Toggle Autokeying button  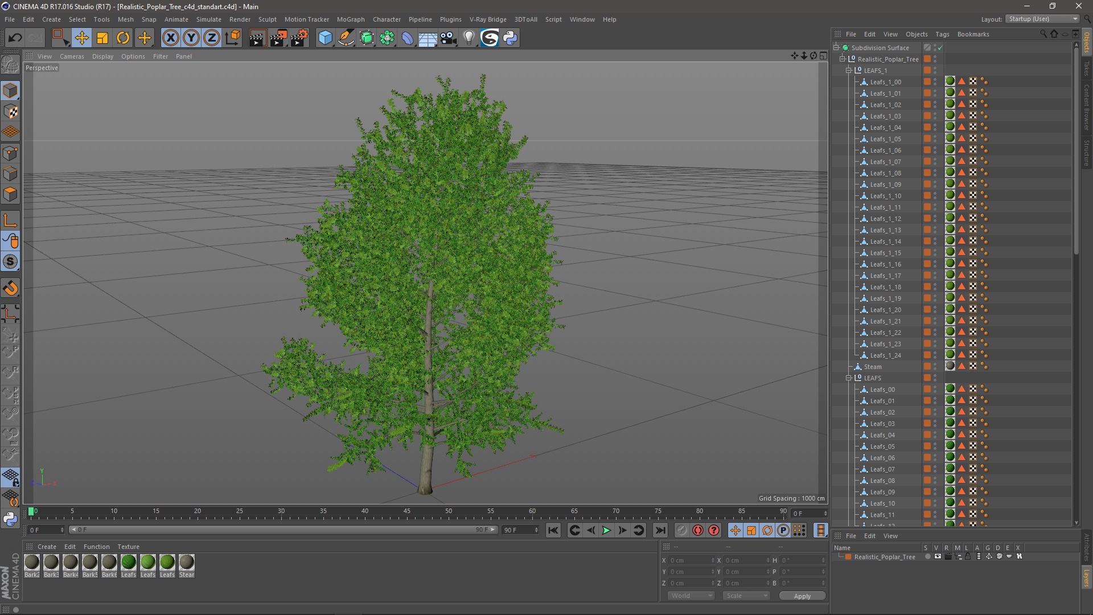pos(698,531)
